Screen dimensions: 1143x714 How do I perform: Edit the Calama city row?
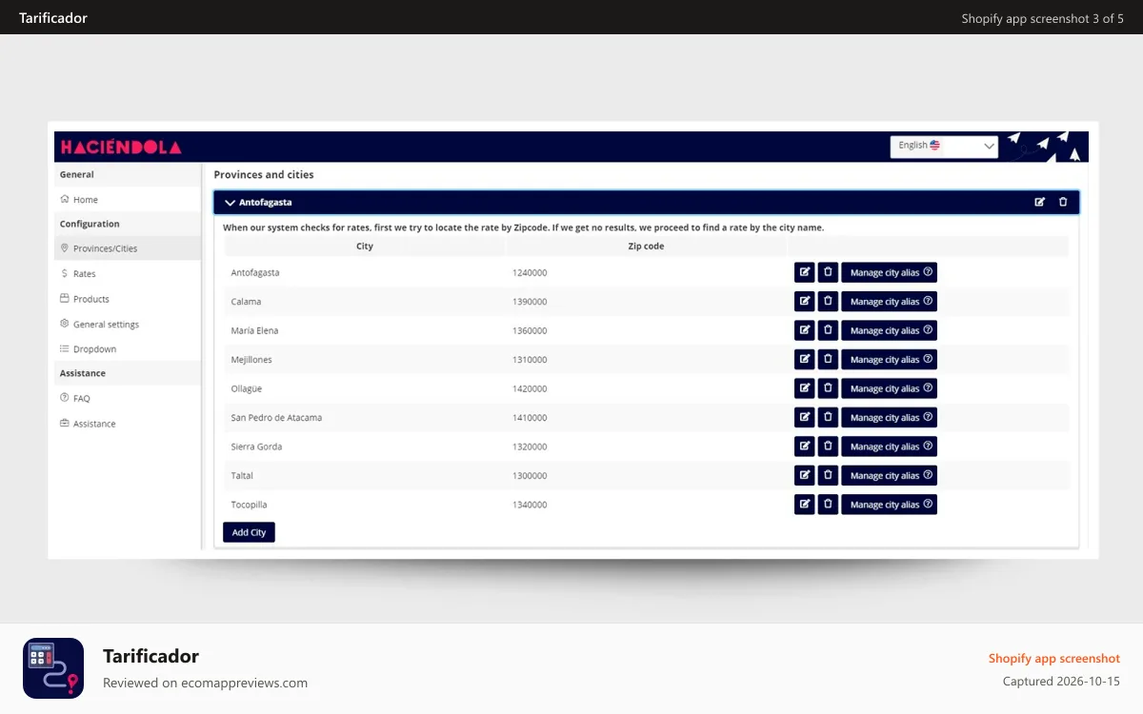coord(805,302)
